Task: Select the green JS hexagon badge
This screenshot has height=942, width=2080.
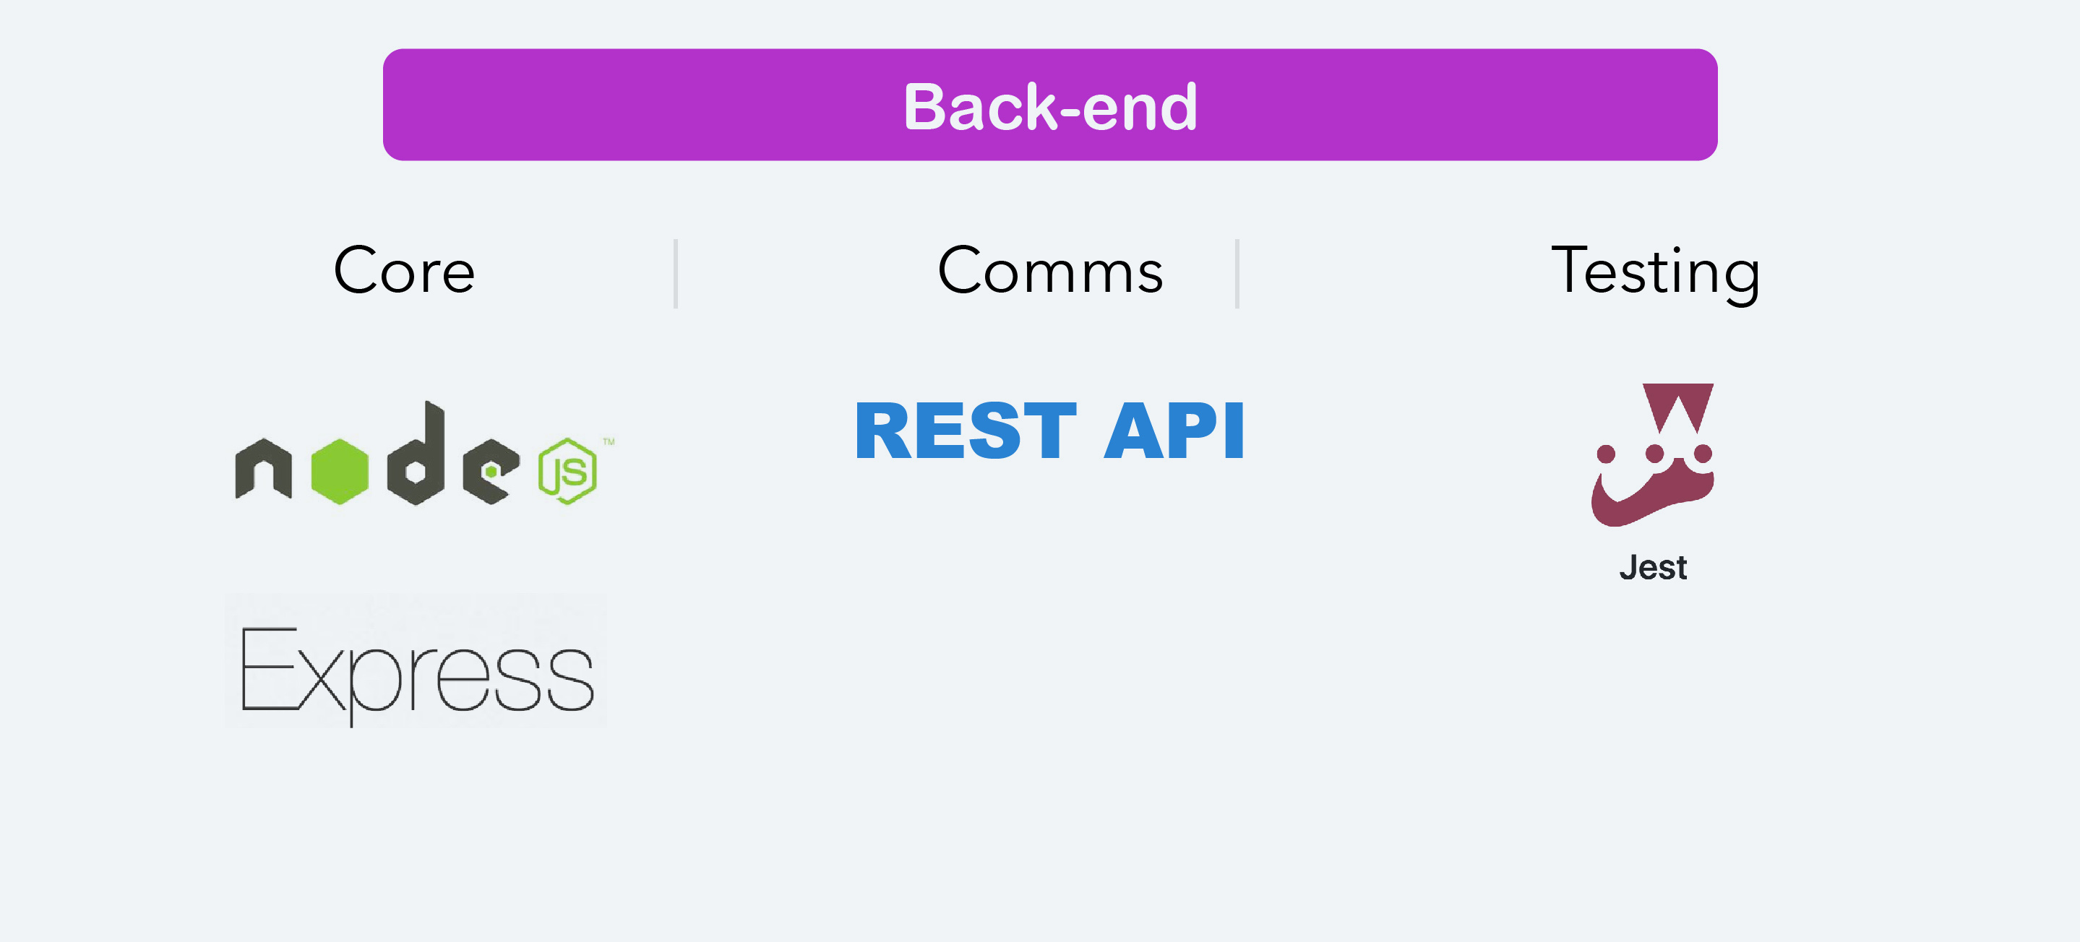Action: click(x=567, y=470)
